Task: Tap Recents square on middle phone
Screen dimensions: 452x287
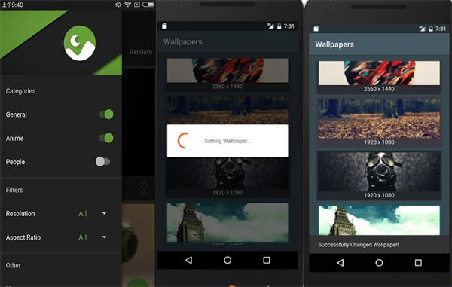Action: (267, 260)
